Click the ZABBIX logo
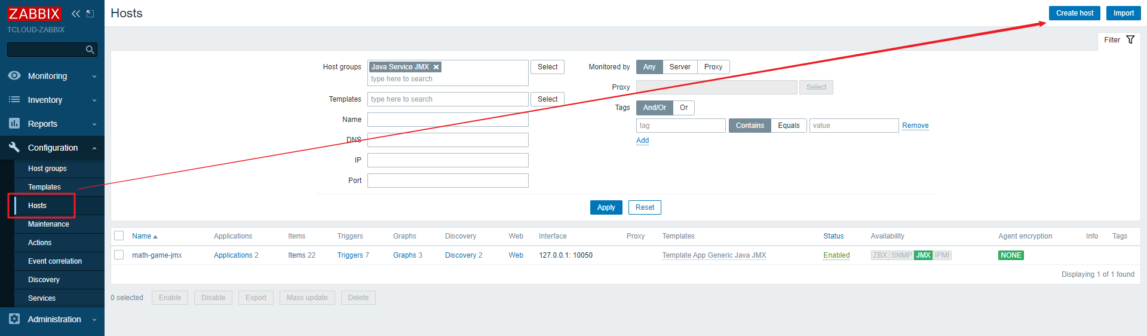Screen dimensions: 1147x336 (x=34, y=14)
